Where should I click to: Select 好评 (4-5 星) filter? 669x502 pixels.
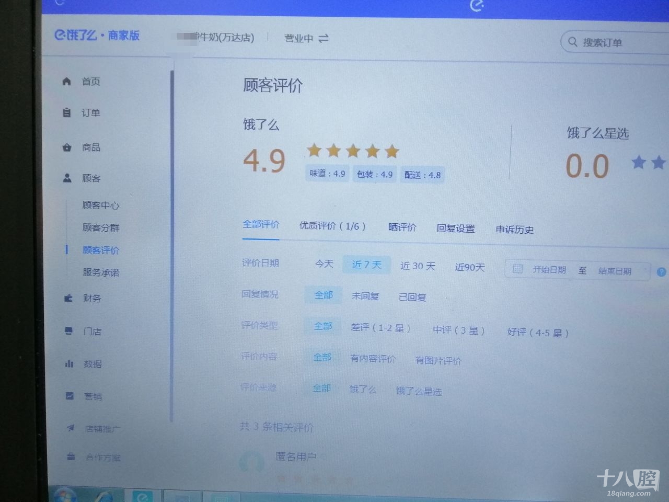(x=538, y=332)
